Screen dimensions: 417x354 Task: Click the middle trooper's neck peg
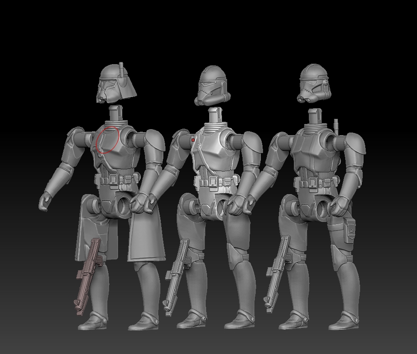point(214,115)
